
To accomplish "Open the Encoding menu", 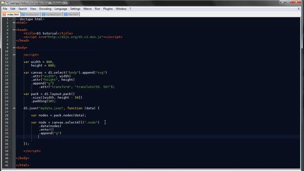I will (x=45, y=9).
